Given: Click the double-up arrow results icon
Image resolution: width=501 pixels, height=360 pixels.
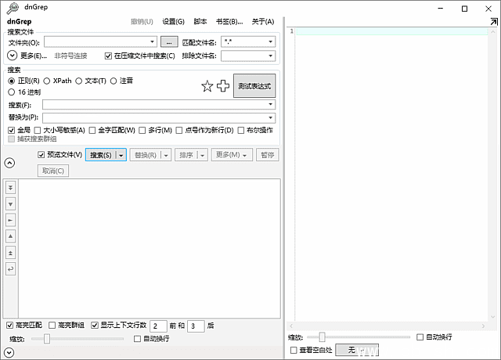Looking at the screenshot, I should point(10,253).
